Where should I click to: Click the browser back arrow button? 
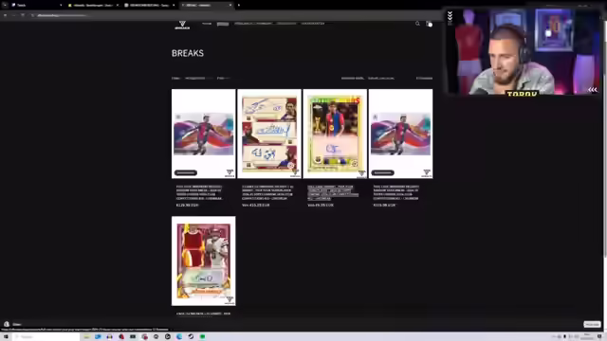point(5,15)
